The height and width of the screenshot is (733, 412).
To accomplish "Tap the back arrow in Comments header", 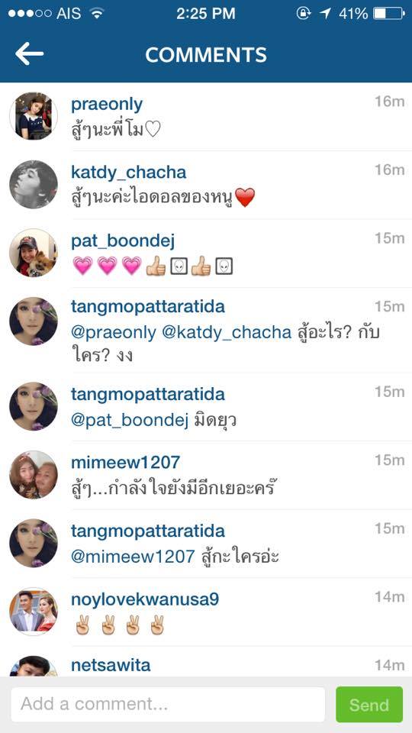I will tap(30, 53).
